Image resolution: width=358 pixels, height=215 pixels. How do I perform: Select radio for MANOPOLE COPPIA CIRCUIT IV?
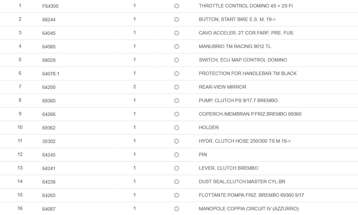click(176, 209)
